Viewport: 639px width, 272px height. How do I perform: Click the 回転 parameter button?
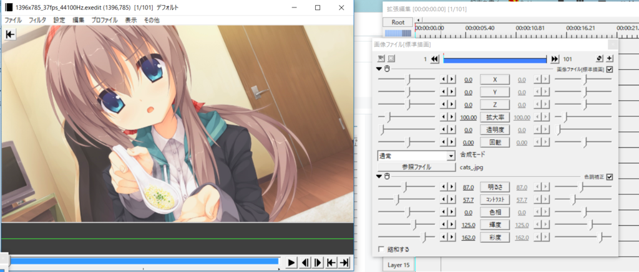[x=495, y=143]
